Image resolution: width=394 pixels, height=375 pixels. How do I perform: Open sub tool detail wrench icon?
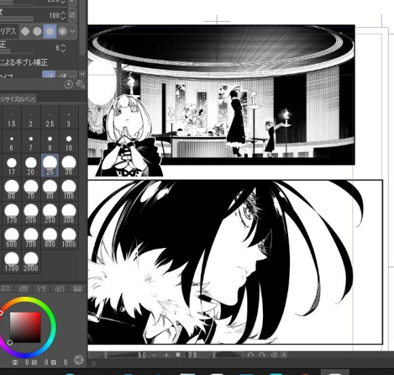click(80, 84)
